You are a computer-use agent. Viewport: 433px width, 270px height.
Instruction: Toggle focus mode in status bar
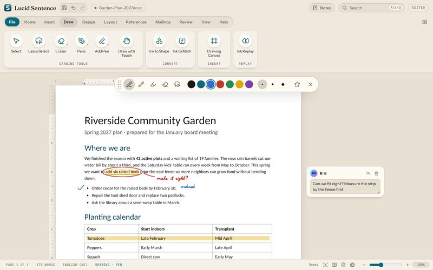point(325,265)
